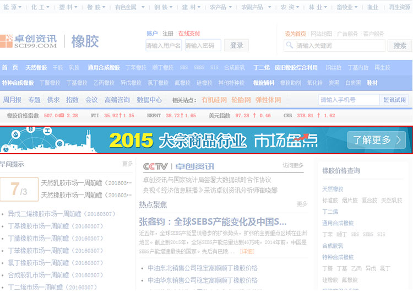Viewport: 413px width, 292px height.
Task: Click the phone number input field
Action: (349, 100)
